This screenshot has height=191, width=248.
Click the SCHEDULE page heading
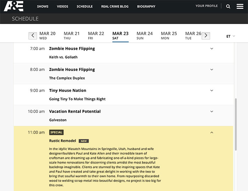coord(25,19)
